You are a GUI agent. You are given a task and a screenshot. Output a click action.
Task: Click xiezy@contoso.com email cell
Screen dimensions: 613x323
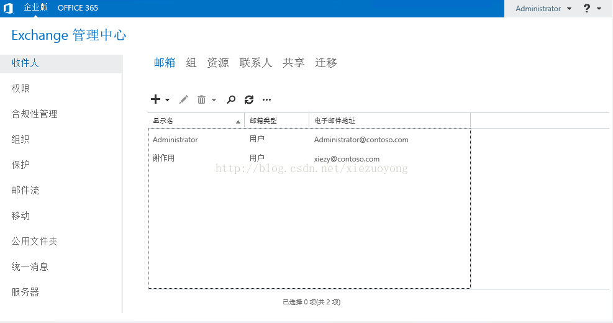[x=347, y=159]
